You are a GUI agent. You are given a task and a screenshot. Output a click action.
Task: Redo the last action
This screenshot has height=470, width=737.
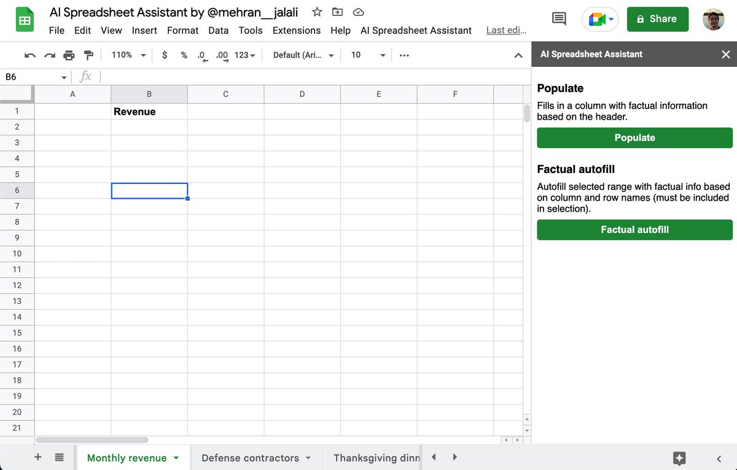click(x=50, y=55)
